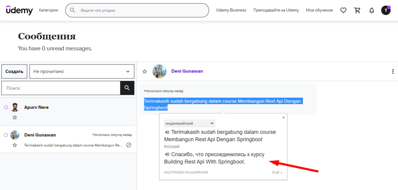Star the Apurv Nere conversation
The height and width of the screenshot is (190, 398).
click(x=15, y=117)
